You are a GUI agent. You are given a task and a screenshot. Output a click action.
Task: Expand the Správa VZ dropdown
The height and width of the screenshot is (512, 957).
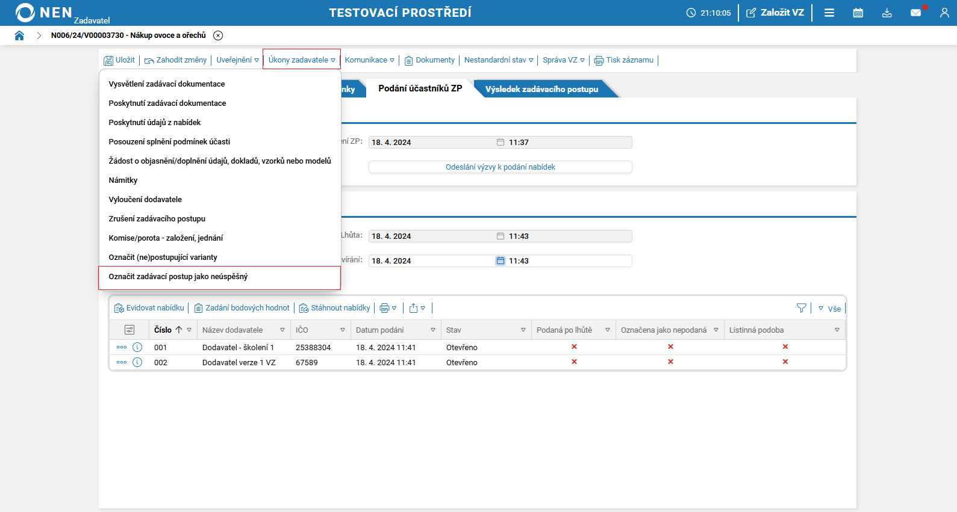[x=563, y=60]
